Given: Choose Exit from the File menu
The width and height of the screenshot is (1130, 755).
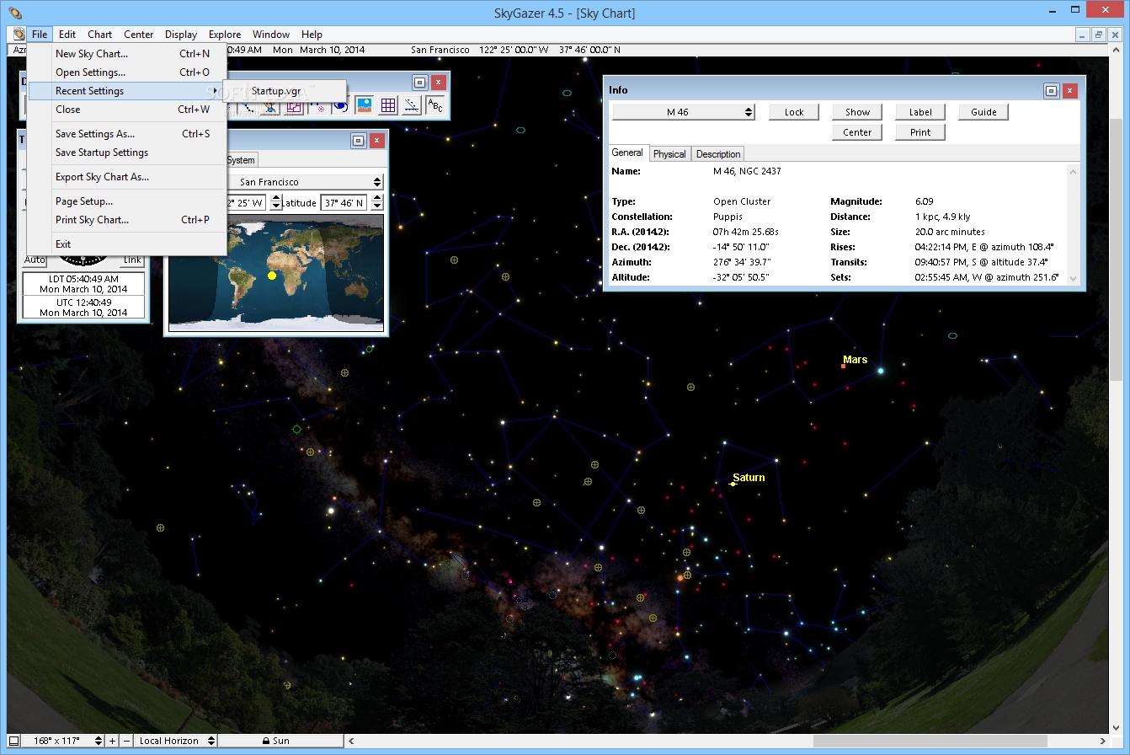Looking at the screenshot, I should (126, 244).
